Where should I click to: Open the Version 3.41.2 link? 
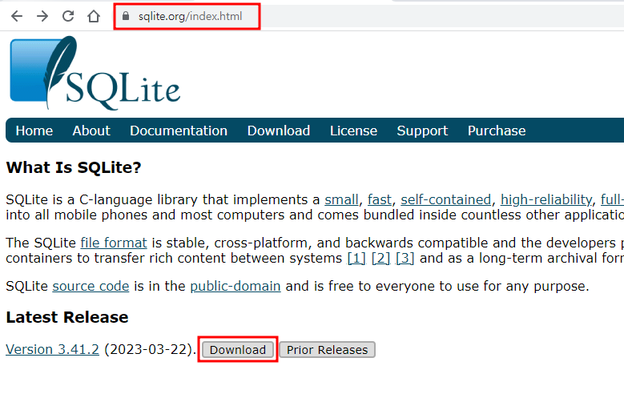tap(53, 349)
